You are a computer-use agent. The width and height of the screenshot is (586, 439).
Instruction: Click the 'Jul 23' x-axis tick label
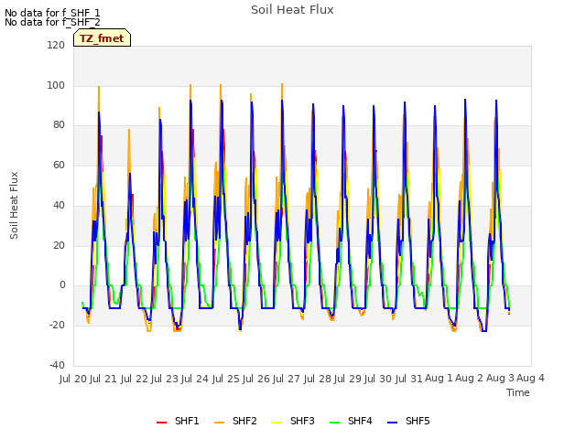(x=165, y=379)
